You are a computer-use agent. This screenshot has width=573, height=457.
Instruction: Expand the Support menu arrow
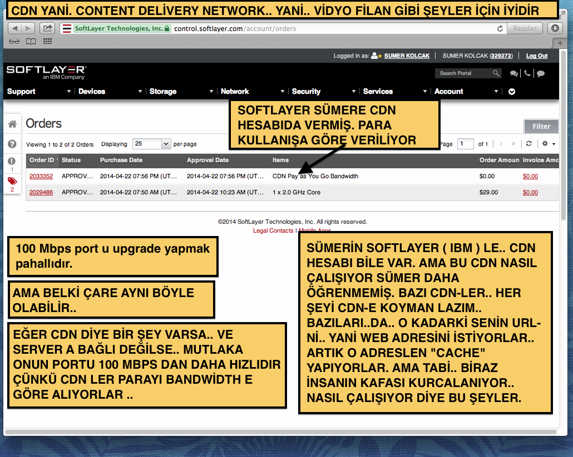[68, 91]
